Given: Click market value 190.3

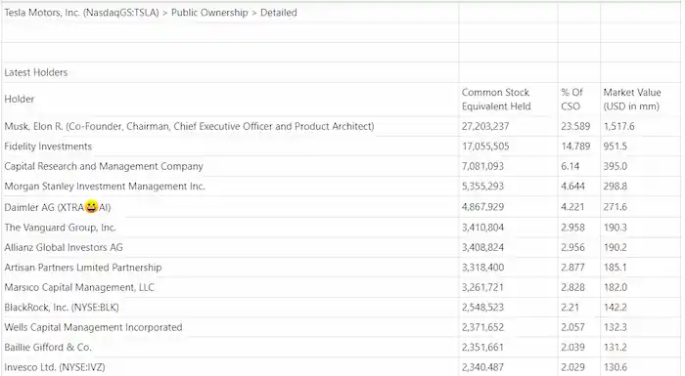Looking at the screenshot, I should click(616, 228).
